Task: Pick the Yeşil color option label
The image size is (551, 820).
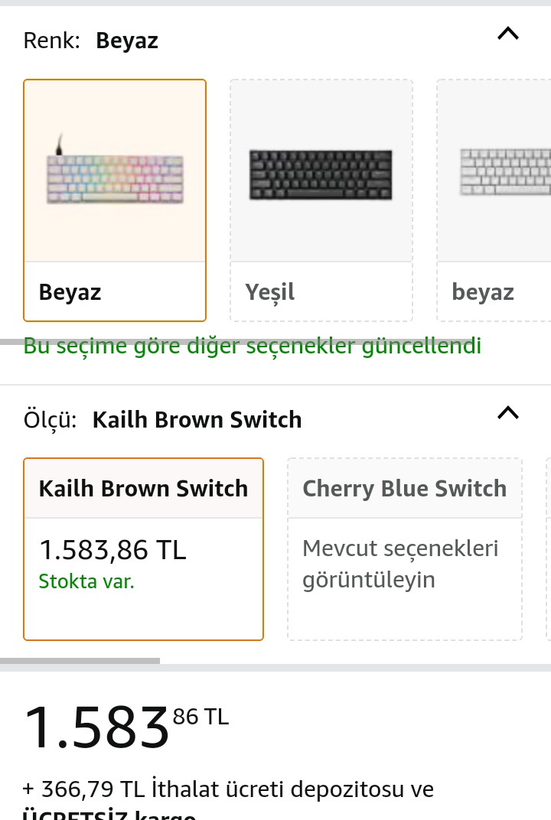Action: [x=270, y=292]
